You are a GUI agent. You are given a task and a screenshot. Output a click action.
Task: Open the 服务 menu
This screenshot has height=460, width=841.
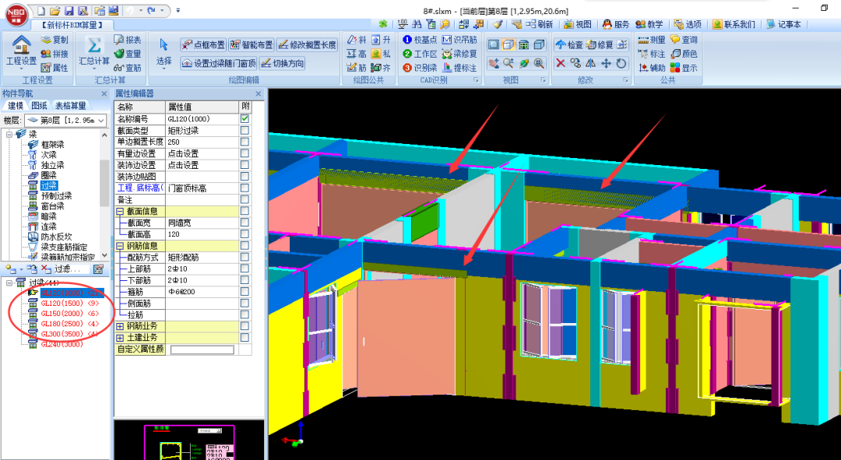click(616, 24)
